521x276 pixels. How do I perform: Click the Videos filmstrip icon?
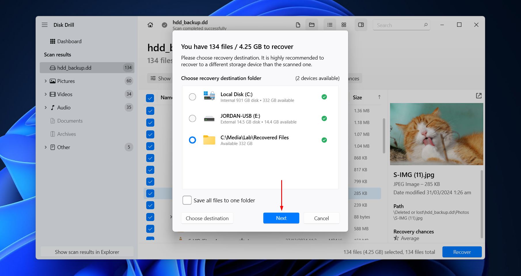(x=52, y=94)
